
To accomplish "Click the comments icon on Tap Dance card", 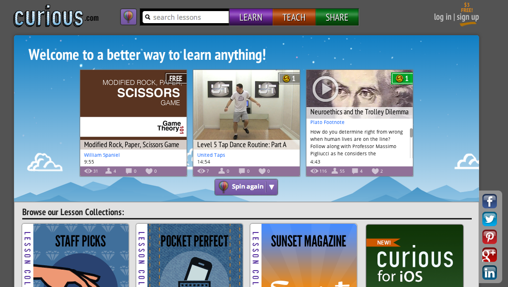I will point(242,171).
